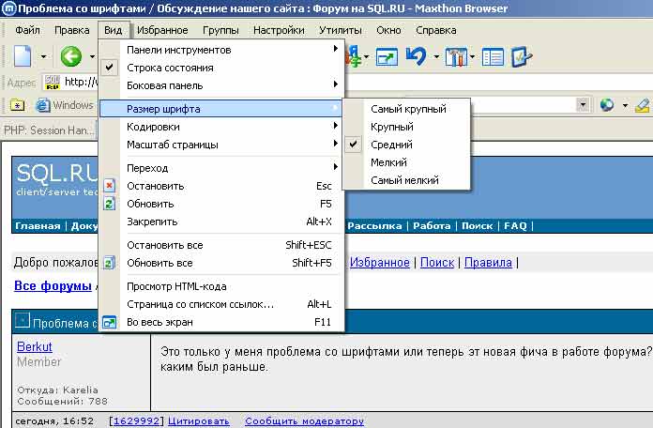Expand the Масштаб страницы submenu

click(x=172, y=145)
